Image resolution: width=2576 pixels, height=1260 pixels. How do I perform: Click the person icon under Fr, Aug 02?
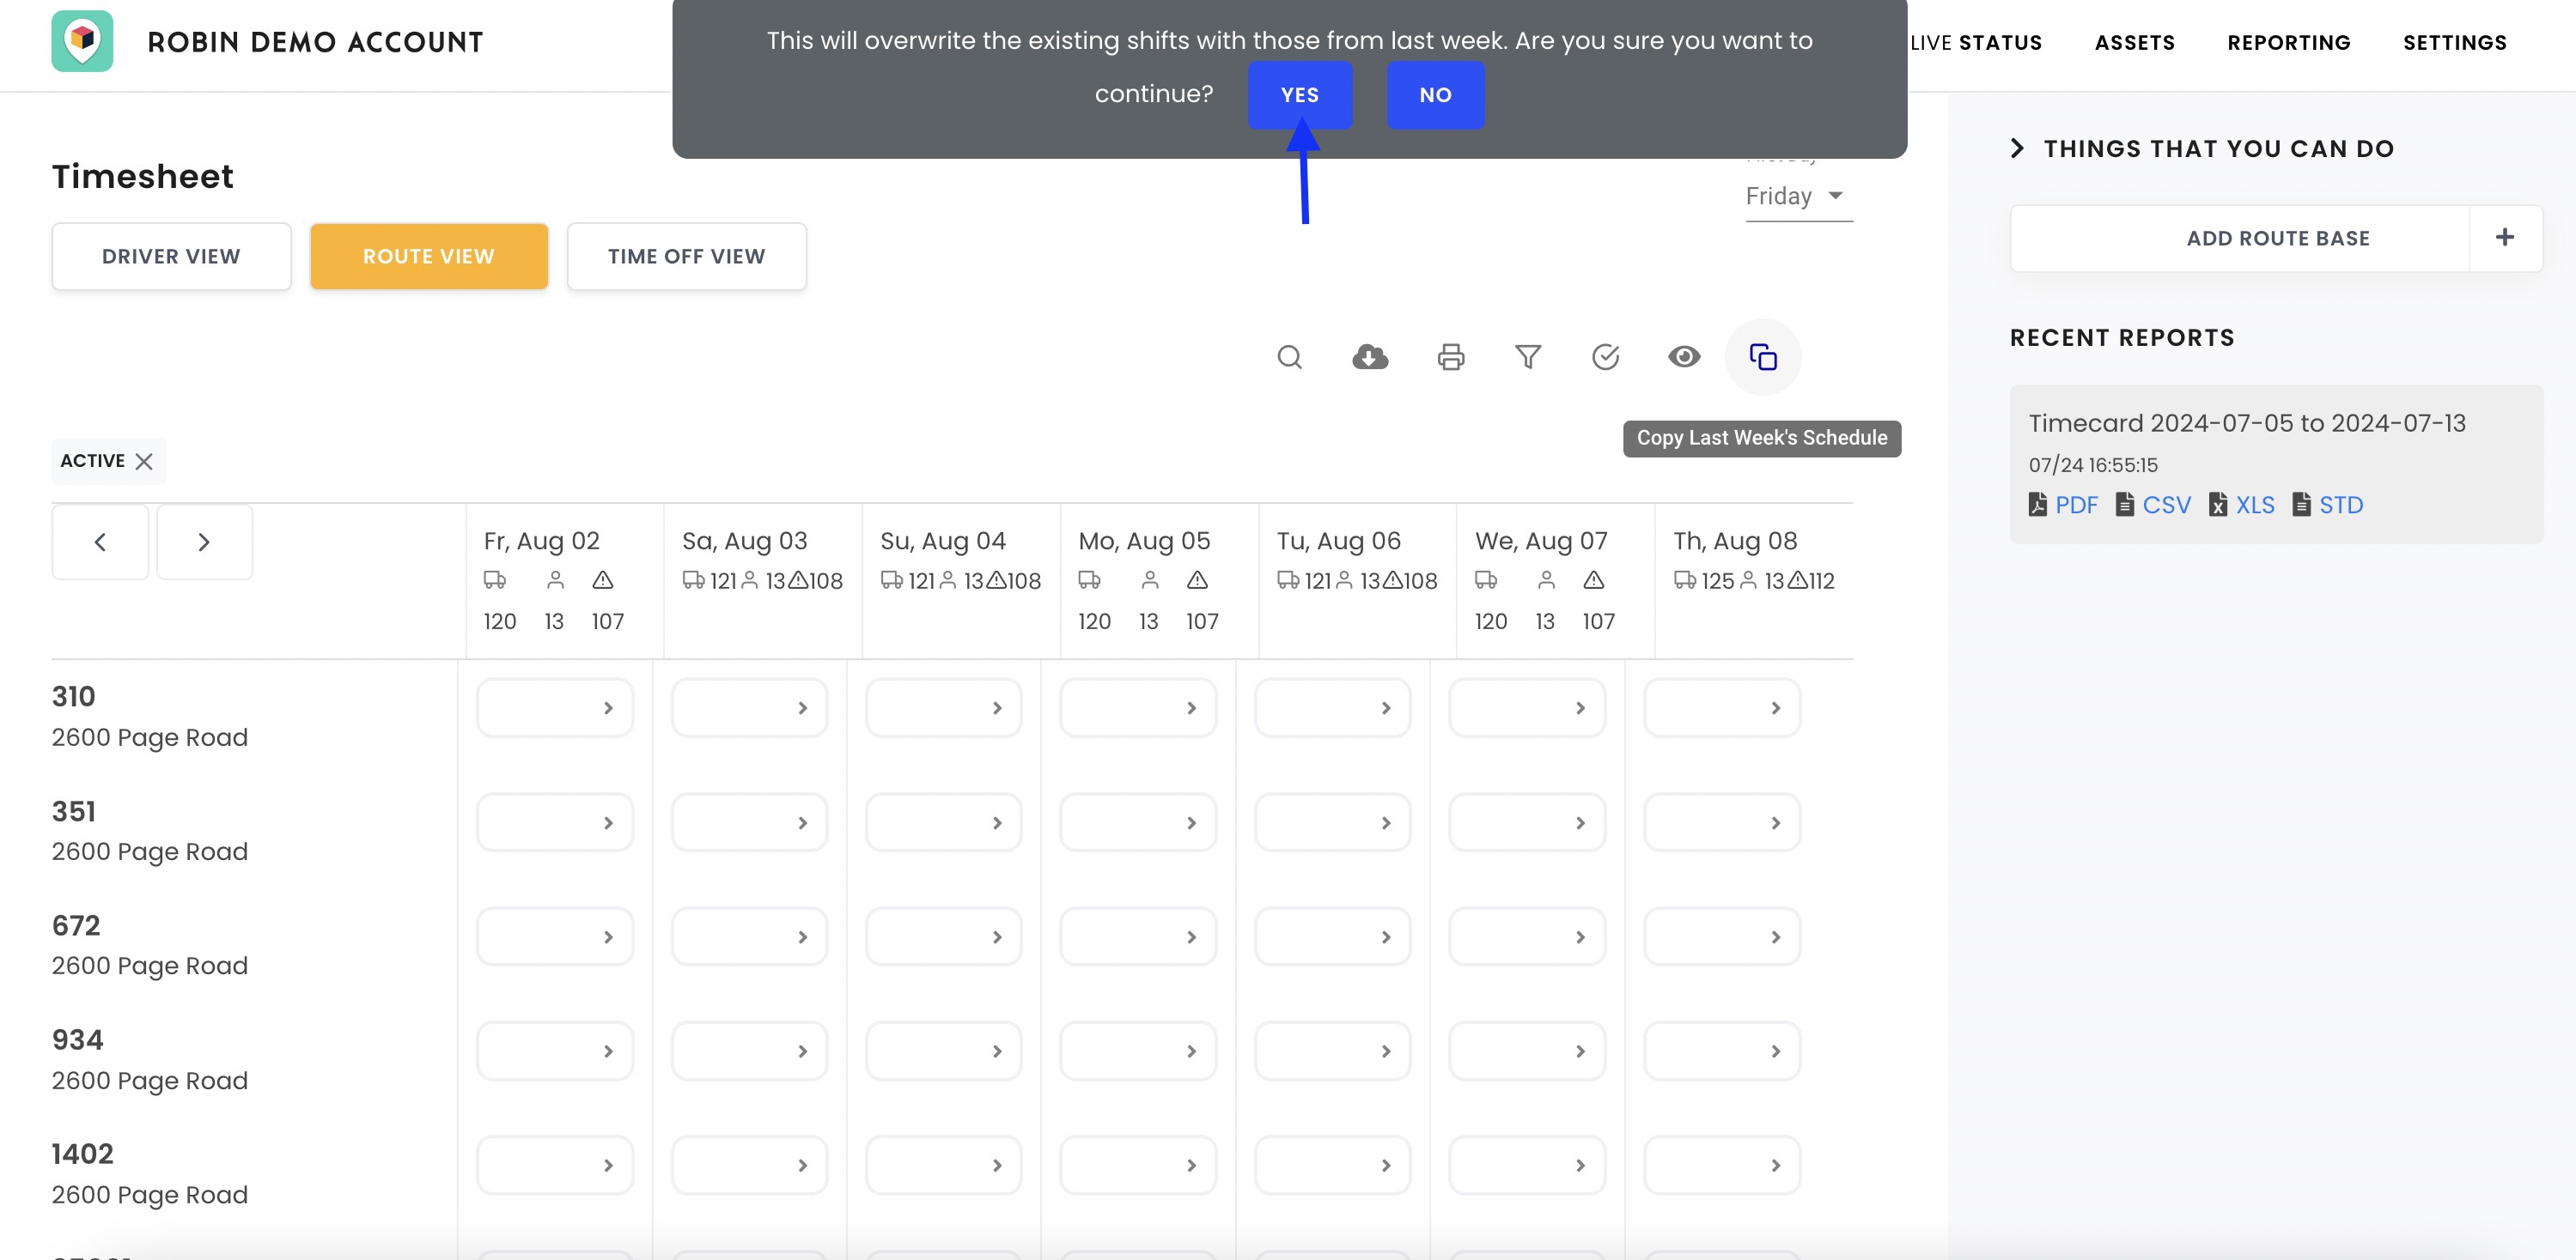click(556, 579)
